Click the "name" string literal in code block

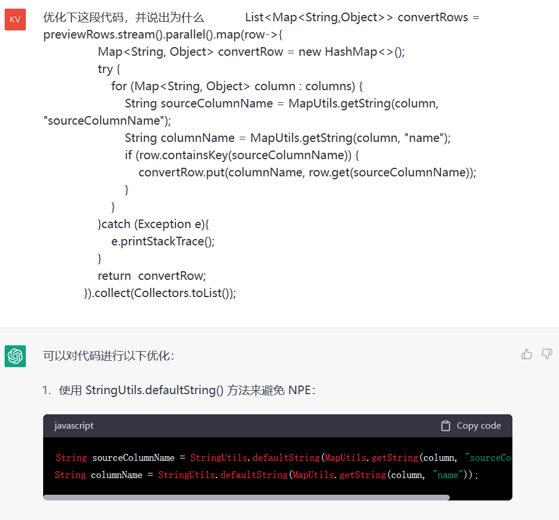447,475
